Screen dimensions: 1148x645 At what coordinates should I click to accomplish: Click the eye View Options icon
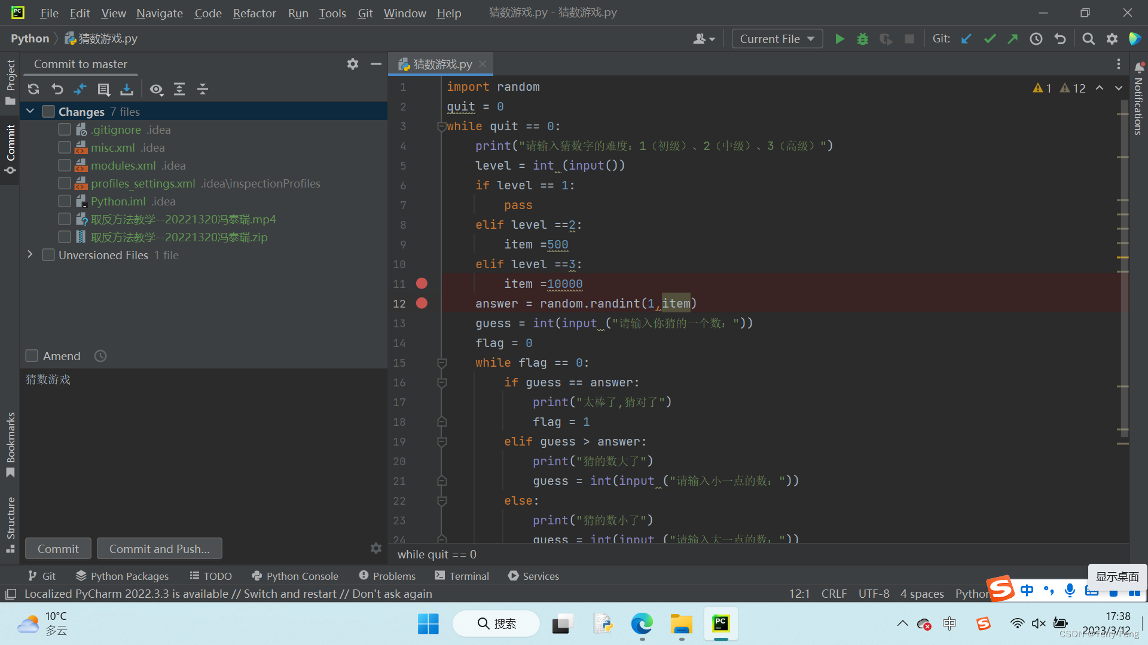tap(156, 90)
